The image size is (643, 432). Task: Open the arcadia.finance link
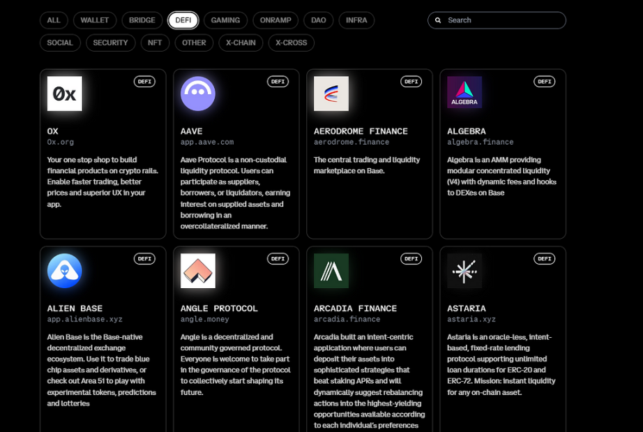[347, 319]
